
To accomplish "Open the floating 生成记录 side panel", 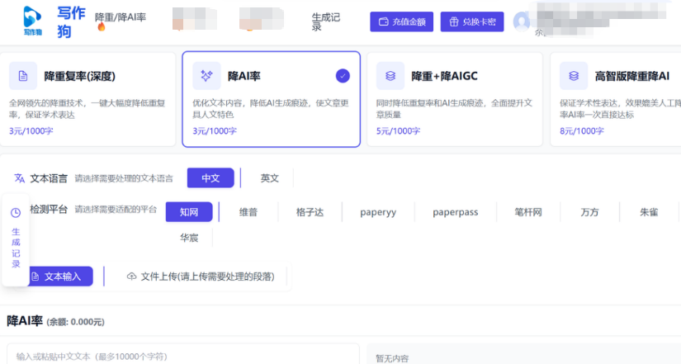I will pyautogui.click(x=16, y=239).
